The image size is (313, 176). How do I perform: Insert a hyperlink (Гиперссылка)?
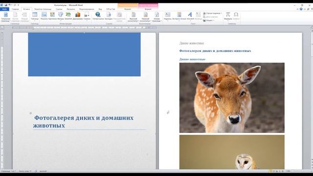(98, 16)
